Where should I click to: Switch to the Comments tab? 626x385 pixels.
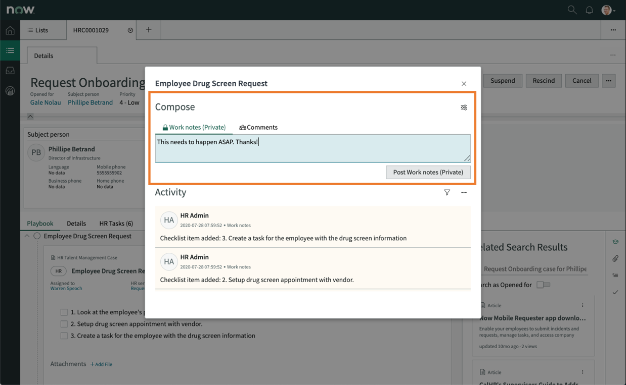pyautogui.click(x=258, y=127)
